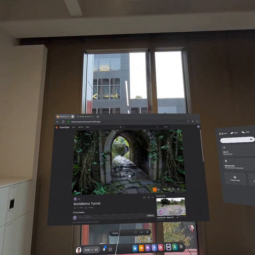The height and width of the screenshot is (255, 255).
Task: Launch the blue app on the dock
Action: point(135,248)
